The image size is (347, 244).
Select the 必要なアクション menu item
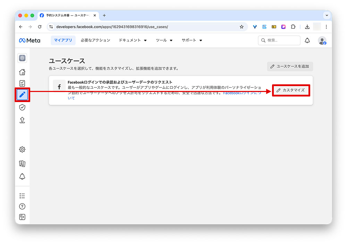[96, 40]
